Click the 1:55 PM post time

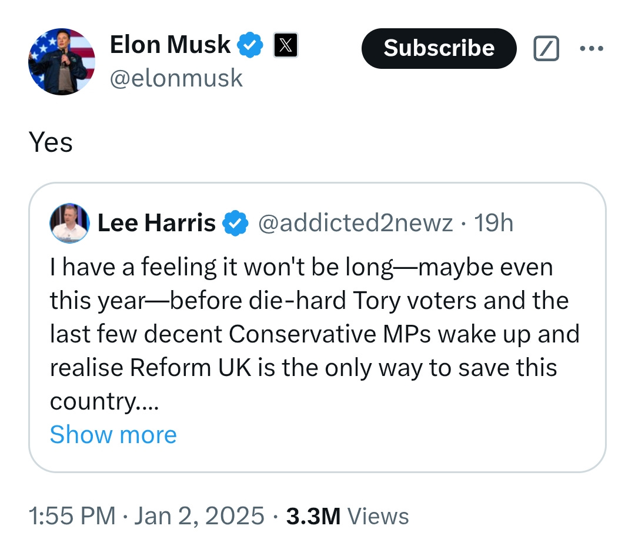[x=72, y=516]
